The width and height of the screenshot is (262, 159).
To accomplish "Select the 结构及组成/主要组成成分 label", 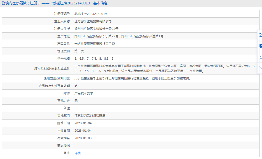I will coord(52,68).
